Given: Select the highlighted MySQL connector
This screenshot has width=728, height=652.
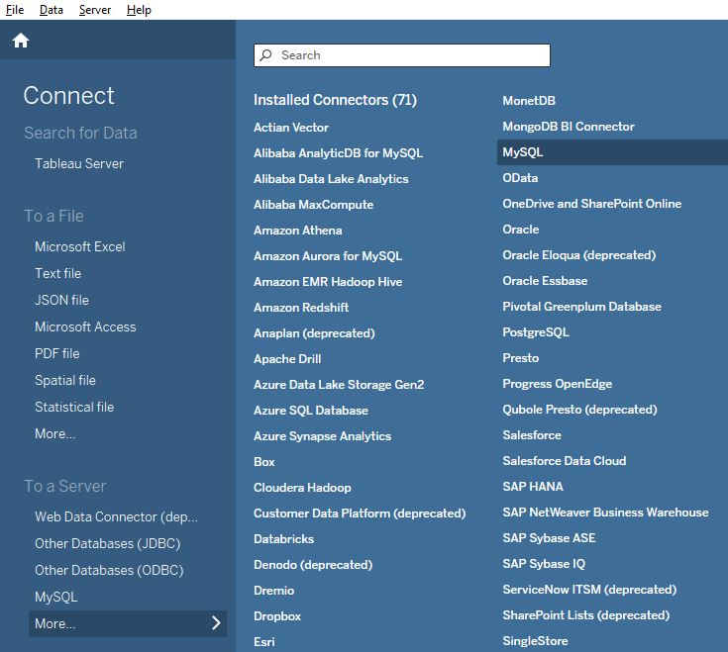Looking at the screenshot, I should click(523, 152).
